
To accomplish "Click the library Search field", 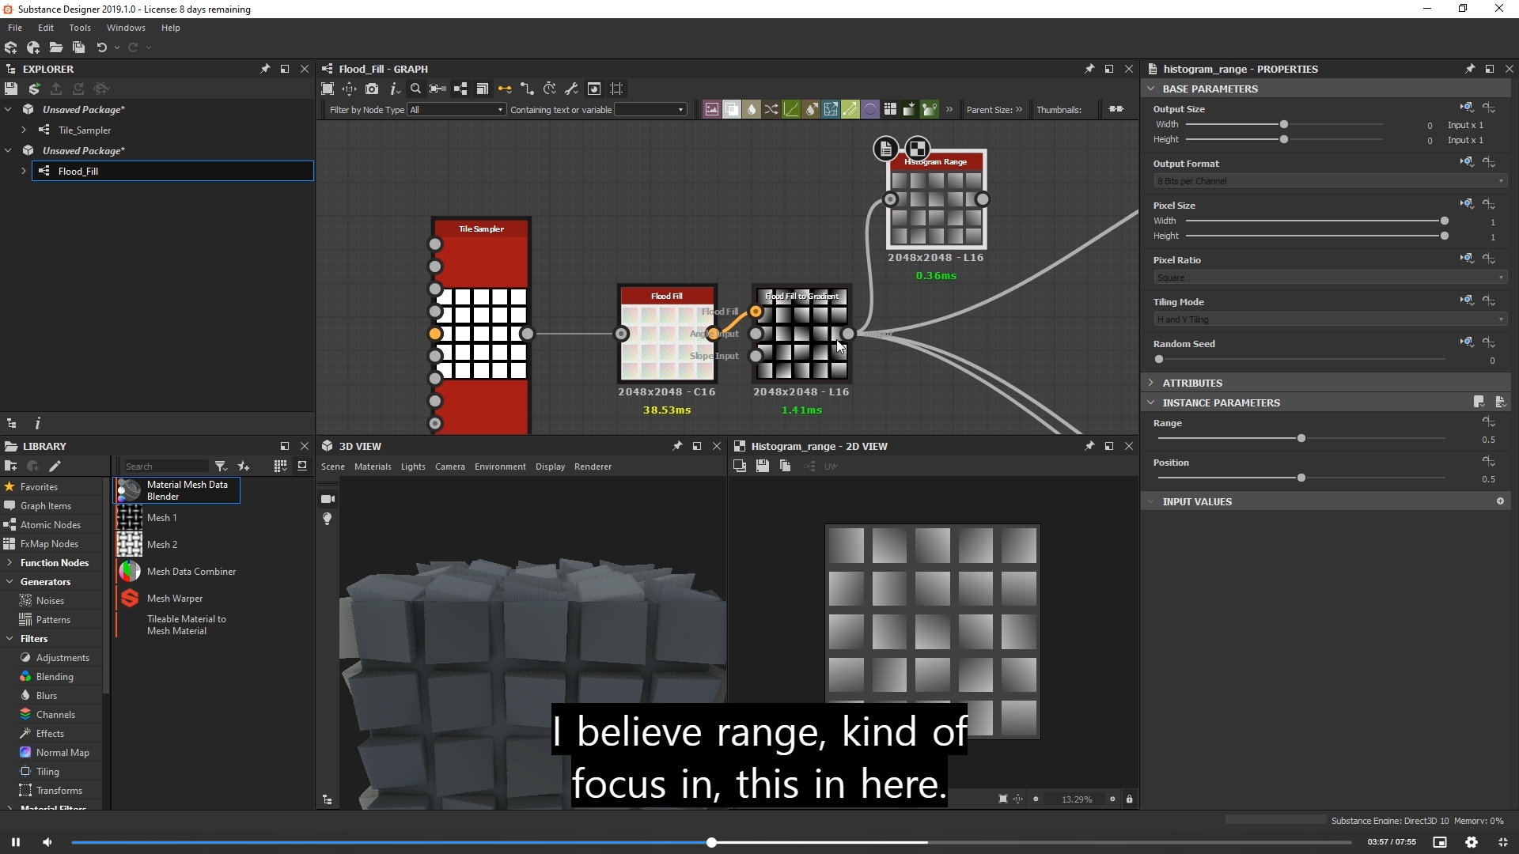I will tap(165, 467).
